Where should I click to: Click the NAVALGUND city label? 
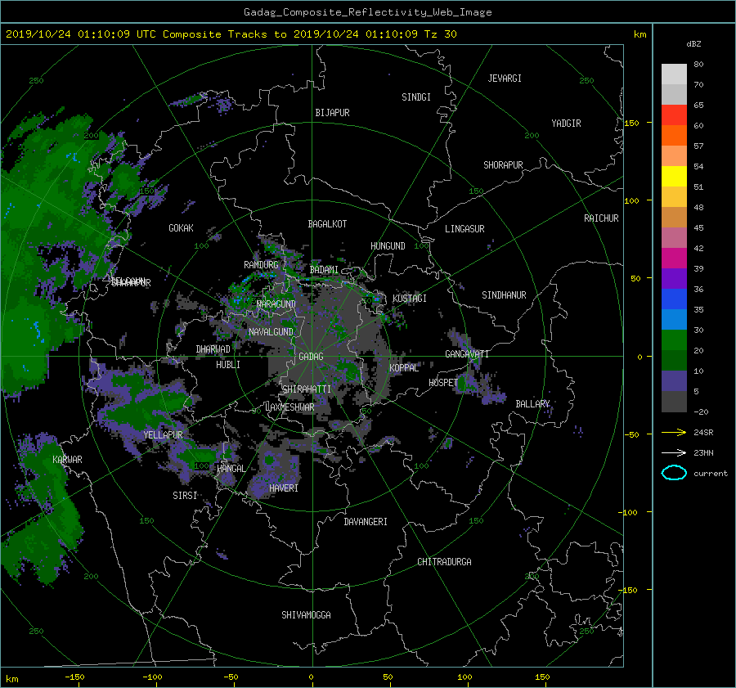click(x=271, y=332)
